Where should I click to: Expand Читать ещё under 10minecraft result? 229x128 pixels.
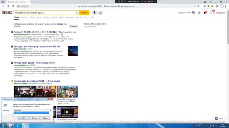tap(19, 57)
